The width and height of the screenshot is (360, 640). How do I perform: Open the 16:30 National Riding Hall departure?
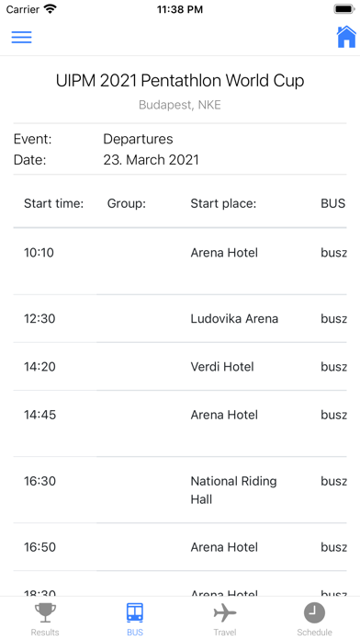coord(180,490)
